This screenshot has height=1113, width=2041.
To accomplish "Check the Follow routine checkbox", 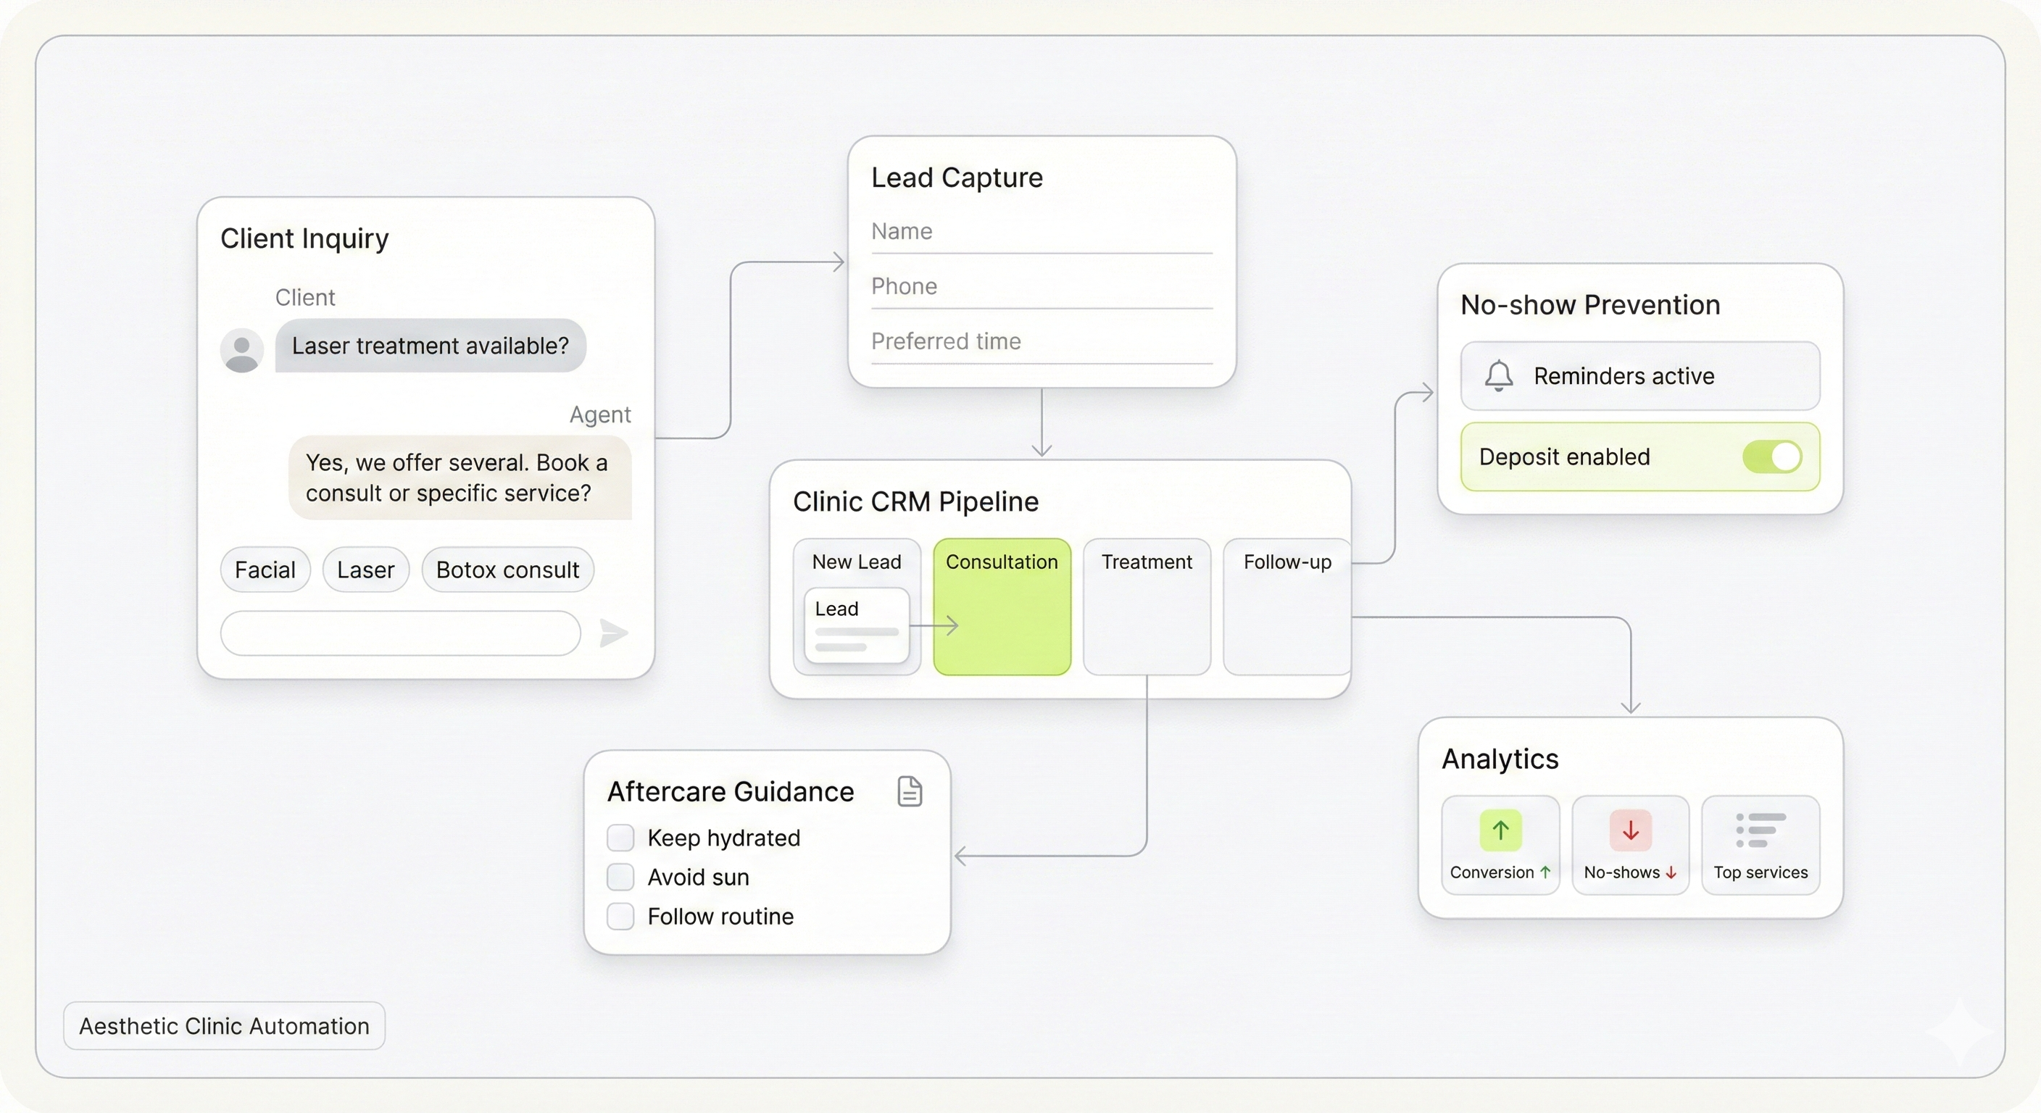I will click(620, 916).
